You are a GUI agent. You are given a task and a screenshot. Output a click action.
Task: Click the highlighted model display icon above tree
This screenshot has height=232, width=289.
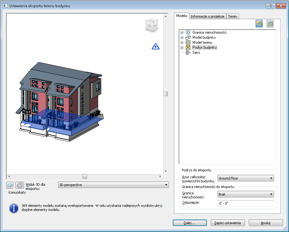click(x=259, y=24)
